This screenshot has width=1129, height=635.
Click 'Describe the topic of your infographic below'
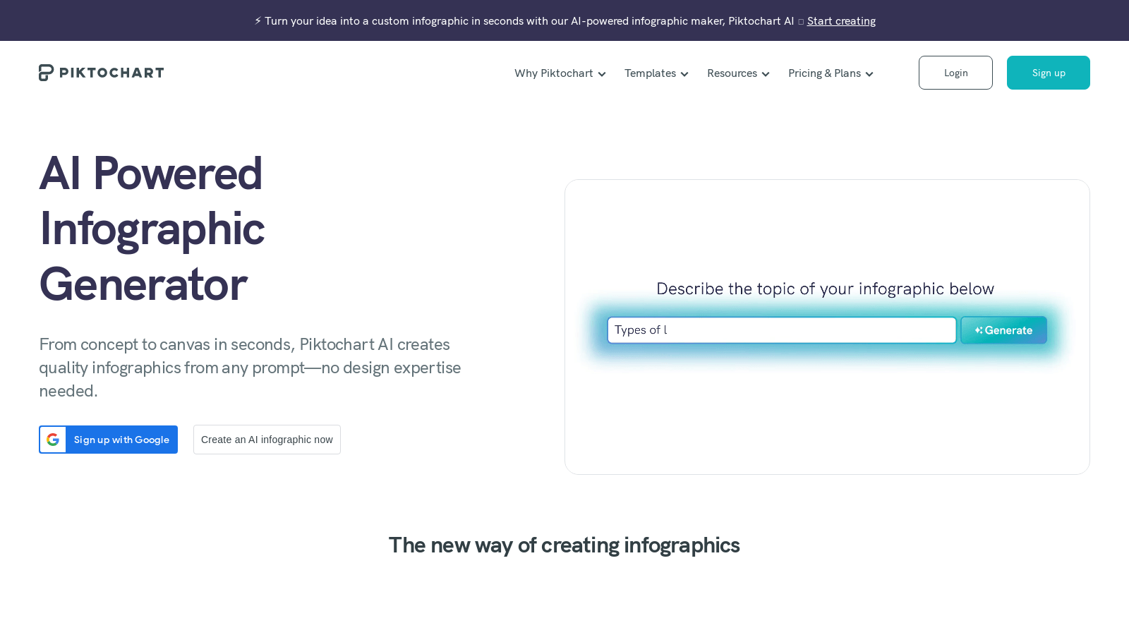click(825, 289)
